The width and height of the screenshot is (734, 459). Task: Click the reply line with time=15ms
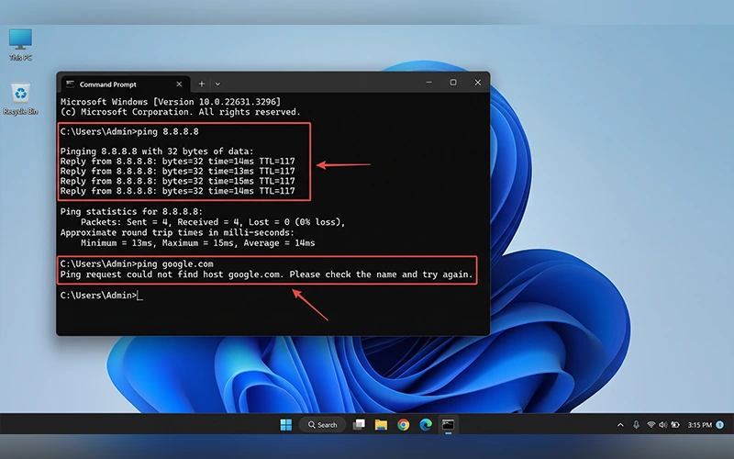177,181
